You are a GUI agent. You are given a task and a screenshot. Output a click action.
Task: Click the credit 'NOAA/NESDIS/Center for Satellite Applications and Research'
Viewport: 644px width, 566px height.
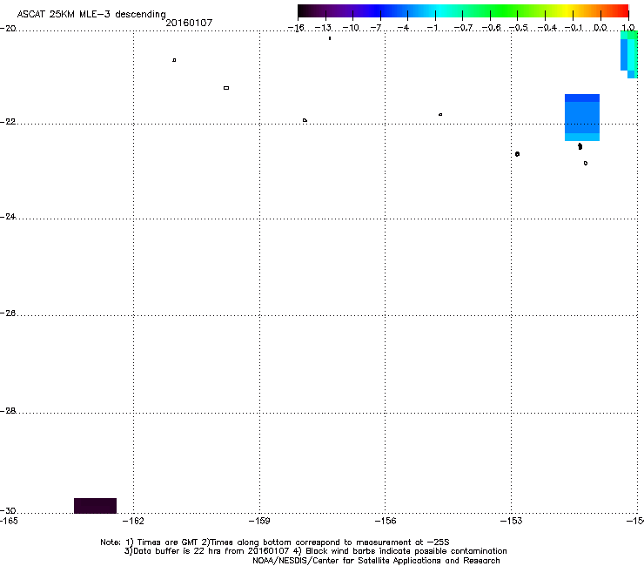click(x=376, y=561)
